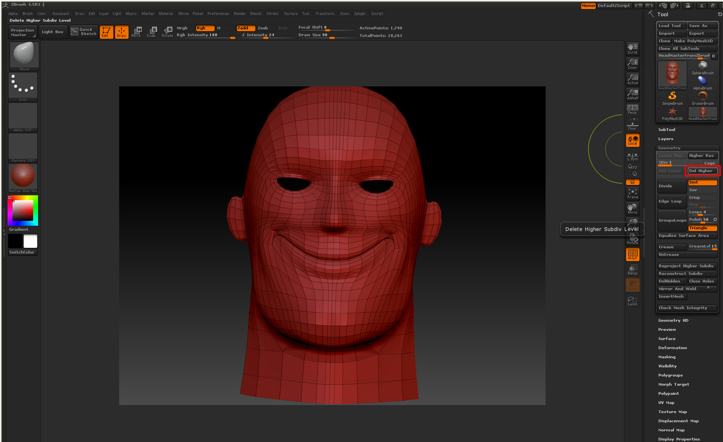Toggle the Smt smoothing option

[x=702, y=182]
